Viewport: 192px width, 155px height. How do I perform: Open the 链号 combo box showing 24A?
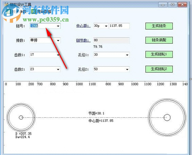click(x=45, y=26)
